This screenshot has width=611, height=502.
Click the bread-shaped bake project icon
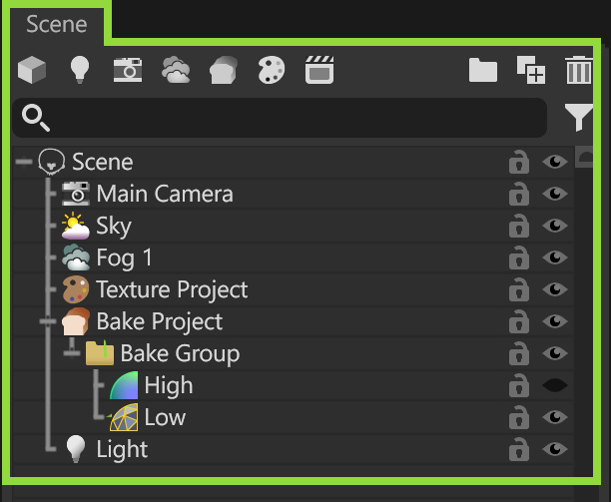pyautogui.click(x=223, y=71)
